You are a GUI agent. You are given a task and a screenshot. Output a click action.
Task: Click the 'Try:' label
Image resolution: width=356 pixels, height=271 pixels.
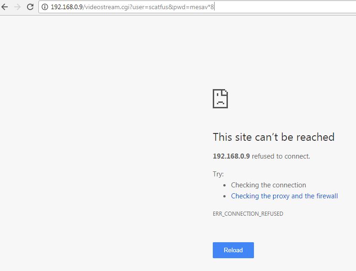click(x=218, y=174)
